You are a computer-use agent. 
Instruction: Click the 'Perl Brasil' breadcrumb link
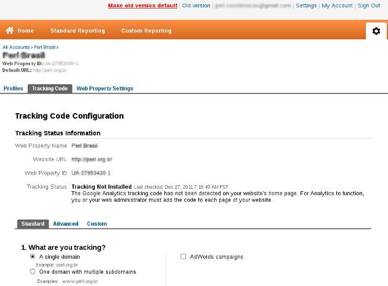(x=45, y=47)
